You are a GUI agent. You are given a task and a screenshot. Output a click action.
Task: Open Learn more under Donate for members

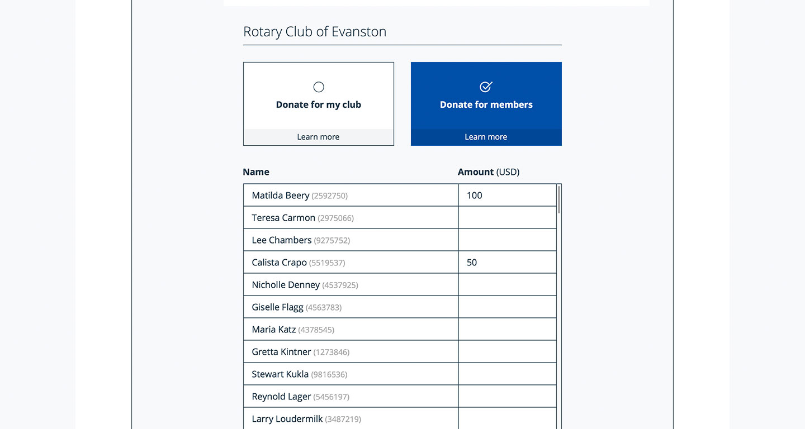pyautogui.click(x=486, y=136)
